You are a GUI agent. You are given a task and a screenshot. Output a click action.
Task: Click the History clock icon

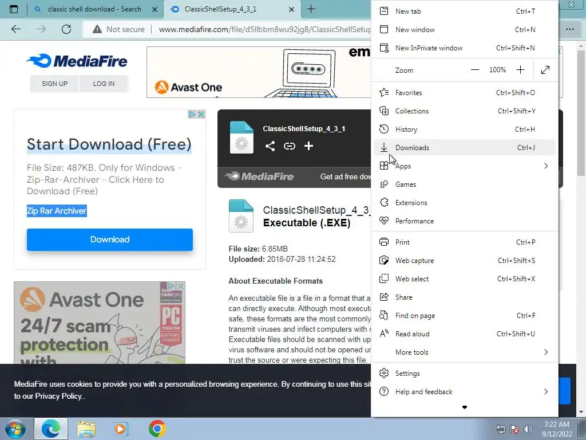click(x=384, y=129)
